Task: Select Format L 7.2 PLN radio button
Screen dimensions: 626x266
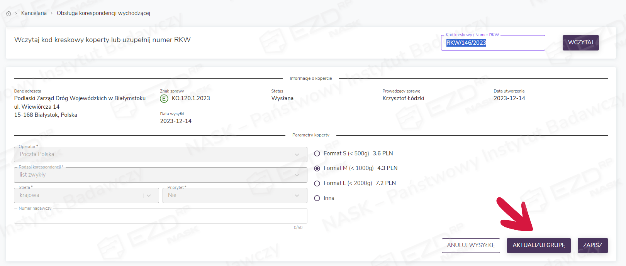Action: [x=317, y=184]
